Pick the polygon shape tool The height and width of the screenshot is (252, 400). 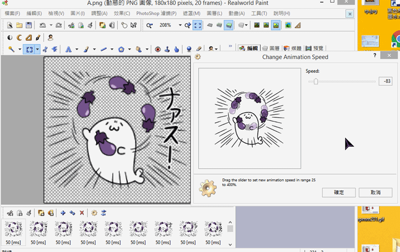pyautogui.click(x=121, y=49)
